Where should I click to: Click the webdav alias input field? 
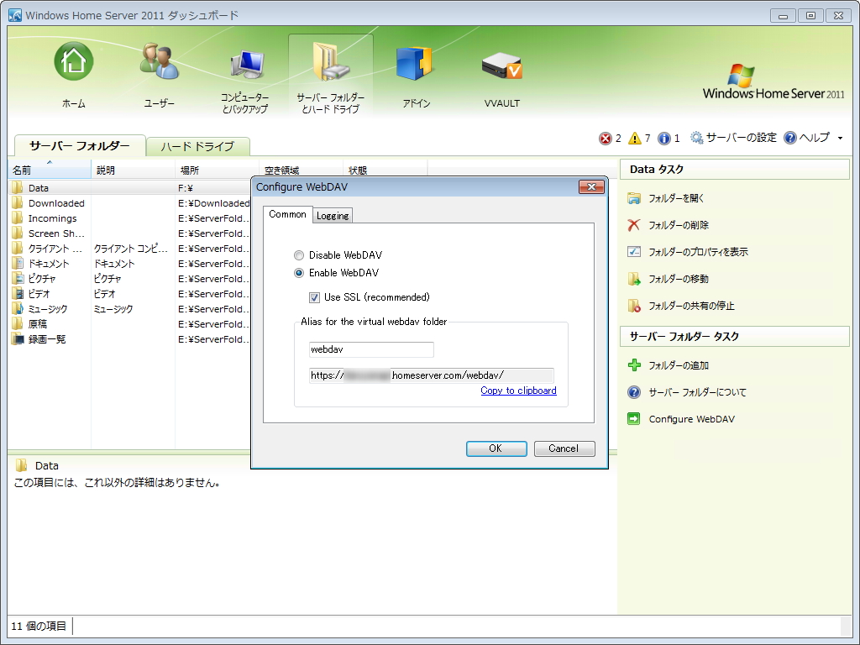[x=371, y=349]
